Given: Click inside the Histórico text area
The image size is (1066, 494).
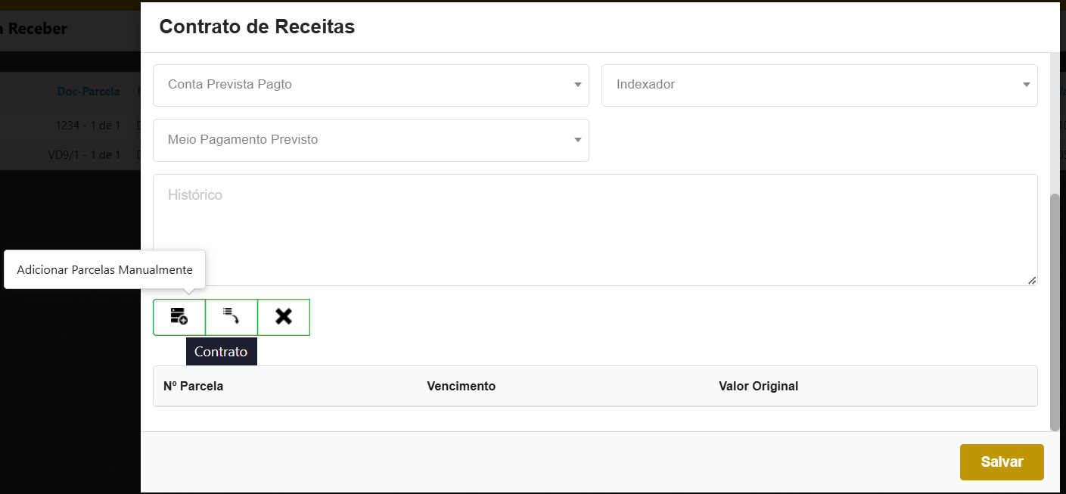Looking at the screenshot, I should click(x=595, y=230).
